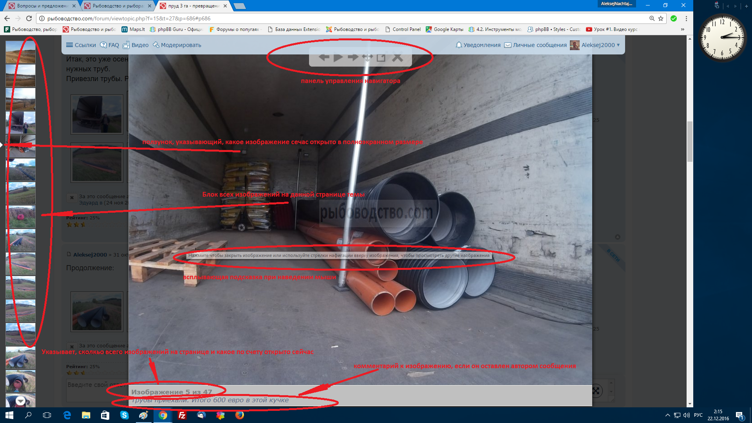Viewport: 752px width, 423px height.
Task: Toggle the РУС input language indicator
Action: pyautogui.click(x=698, y=415)
